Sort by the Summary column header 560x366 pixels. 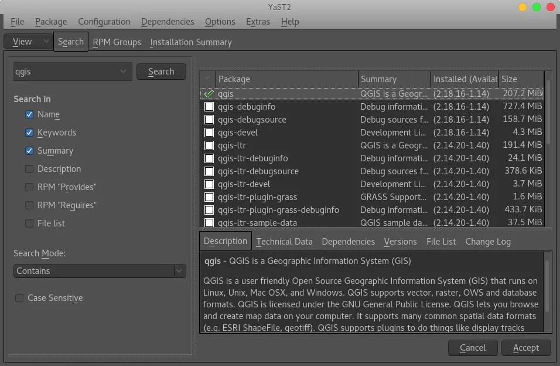[x=394, y=79]
